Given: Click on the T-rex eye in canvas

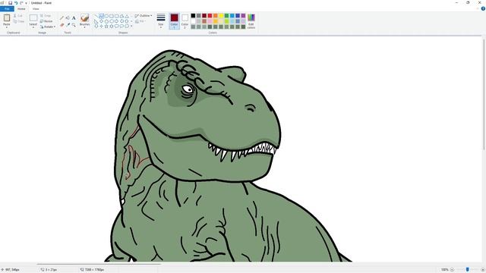Looking at the screenshot, I should point(188,89).
